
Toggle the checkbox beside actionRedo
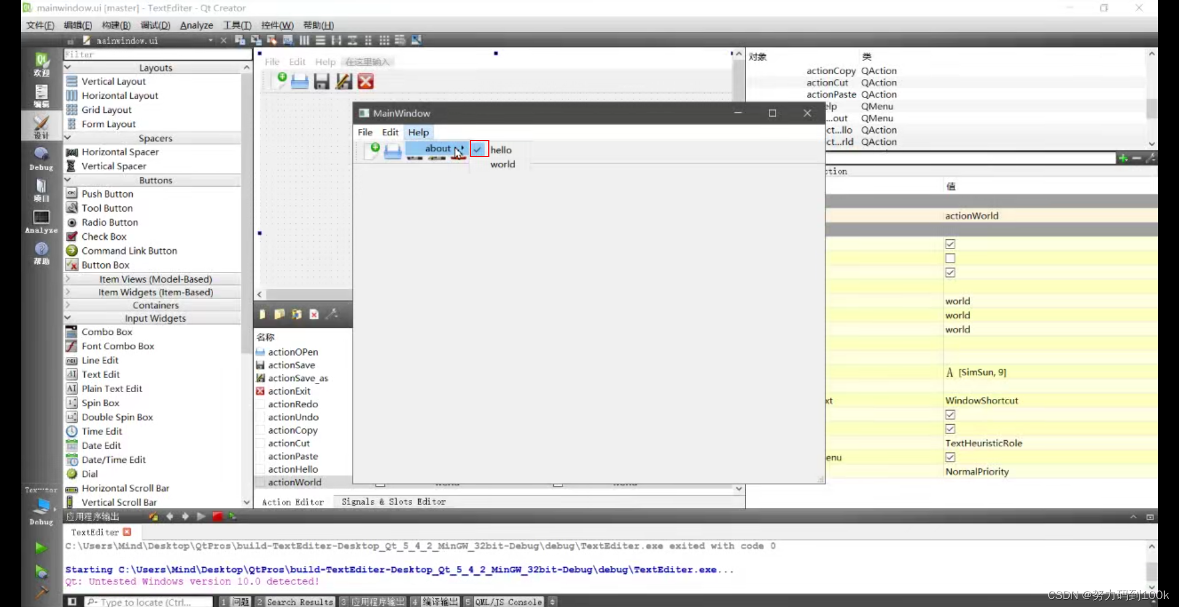(x=260, y=404)
